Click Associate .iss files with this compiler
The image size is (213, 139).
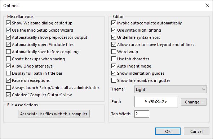[x=54, y=114]
